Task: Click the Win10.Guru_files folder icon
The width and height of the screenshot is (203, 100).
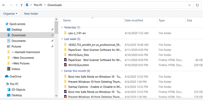Action: point(66,55)
